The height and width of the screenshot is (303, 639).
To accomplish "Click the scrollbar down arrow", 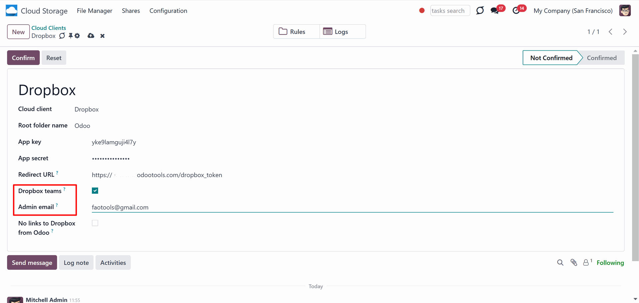I will click(635, 299).
